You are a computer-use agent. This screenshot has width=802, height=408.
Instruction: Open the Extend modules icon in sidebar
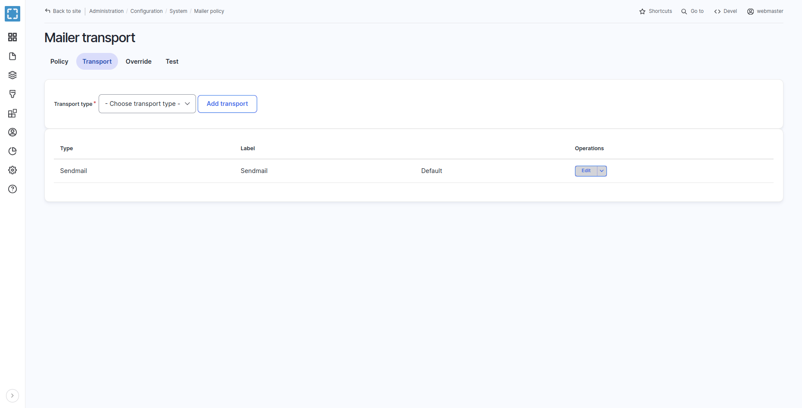12,113
